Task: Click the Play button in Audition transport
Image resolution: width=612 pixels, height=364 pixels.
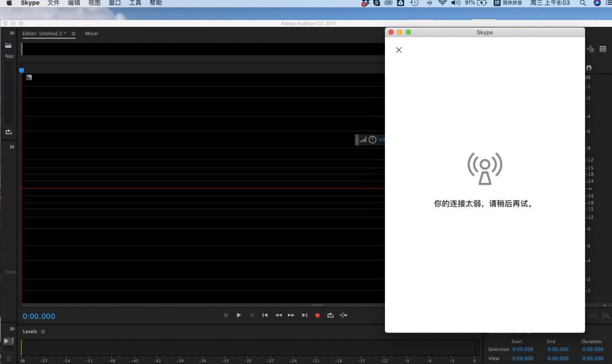Action: click(239, 315)
